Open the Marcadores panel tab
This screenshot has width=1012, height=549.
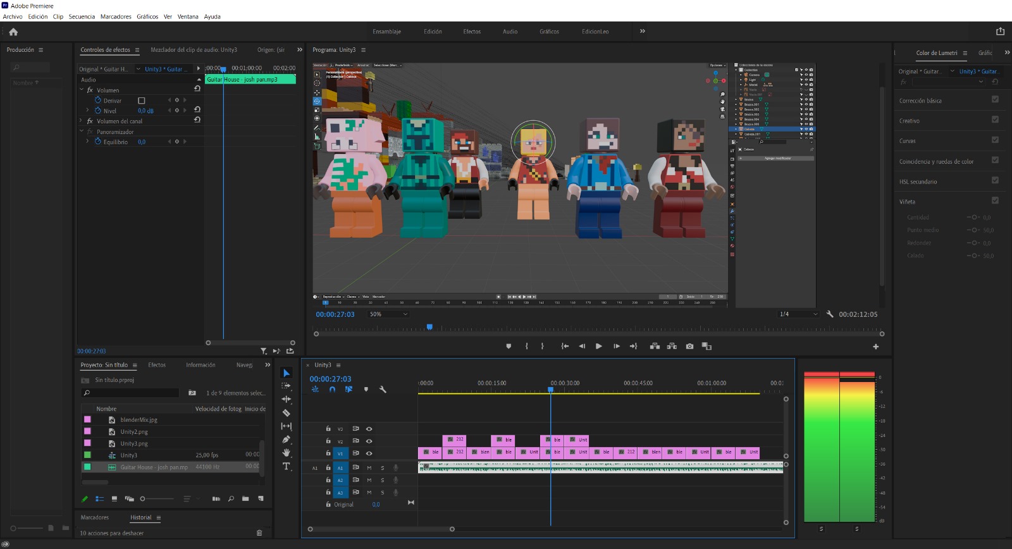(x=95, y=517)
